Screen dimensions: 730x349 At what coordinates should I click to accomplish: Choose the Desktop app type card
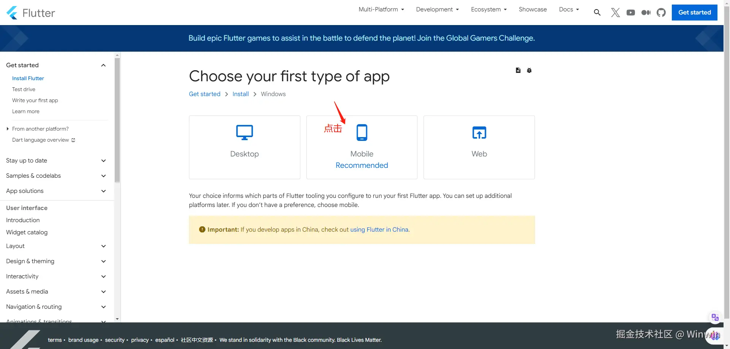click(x=244, y=147)
